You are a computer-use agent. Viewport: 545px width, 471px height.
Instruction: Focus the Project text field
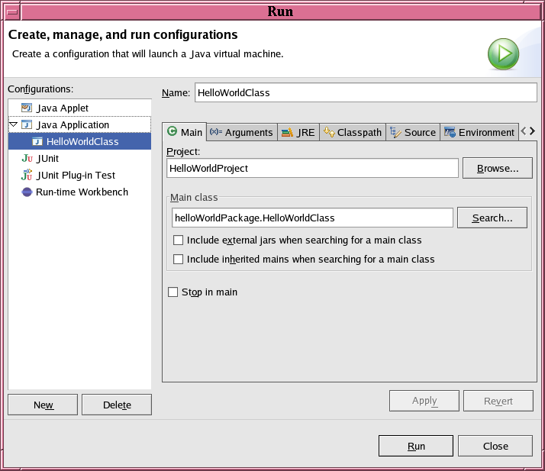pyautogui.click(x=312, y=168)
